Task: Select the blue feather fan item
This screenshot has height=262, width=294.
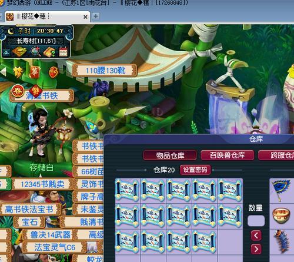Action: (282, 190)
